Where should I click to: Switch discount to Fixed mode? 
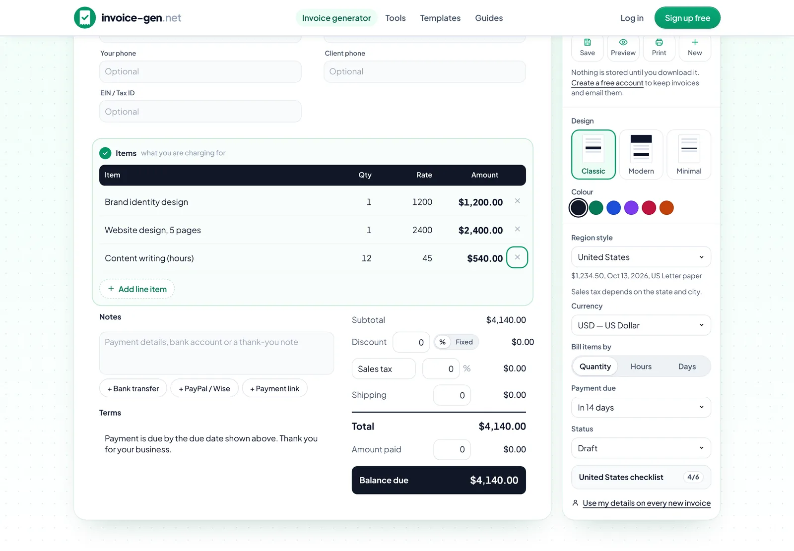(x=464, y=342)
